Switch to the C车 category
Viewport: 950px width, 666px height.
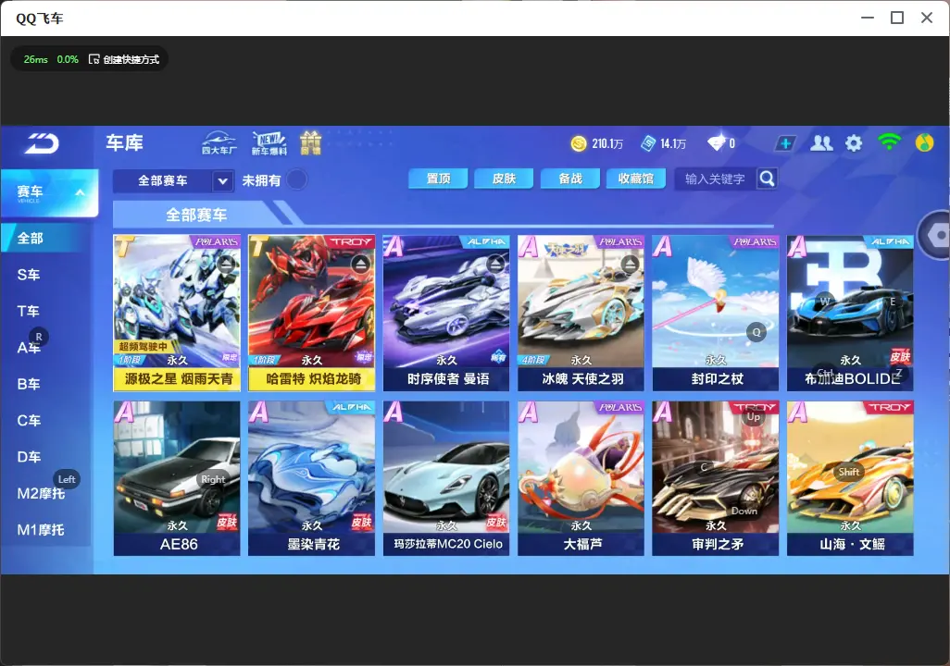pos(29,420)
